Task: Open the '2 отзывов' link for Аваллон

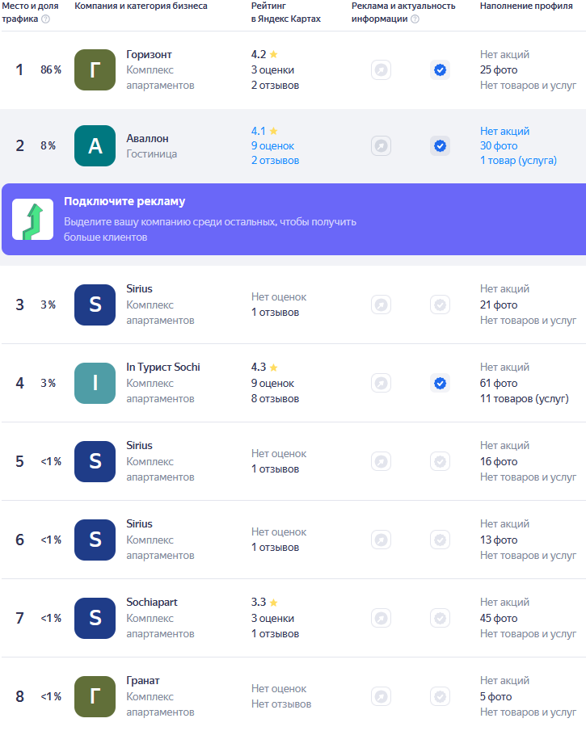Action: pyautogui.click(x=276, y=161)
